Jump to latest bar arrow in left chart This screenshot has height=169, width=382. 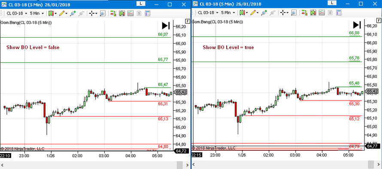click(x=166, y=26)
